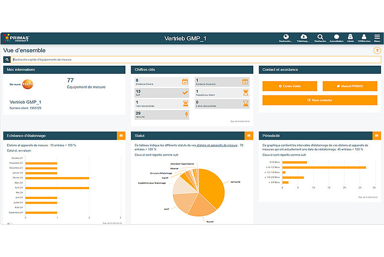Open the Périodicité panel menu button
The height and width of the screenshot is (257, 384).
tap(377, 136)
